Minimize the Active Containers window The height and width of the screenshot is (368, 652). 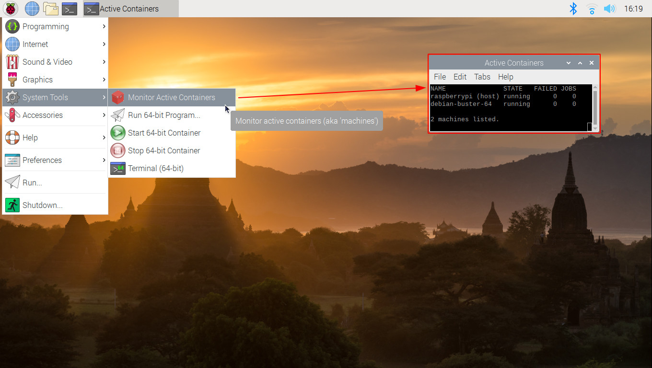point(569,63)
